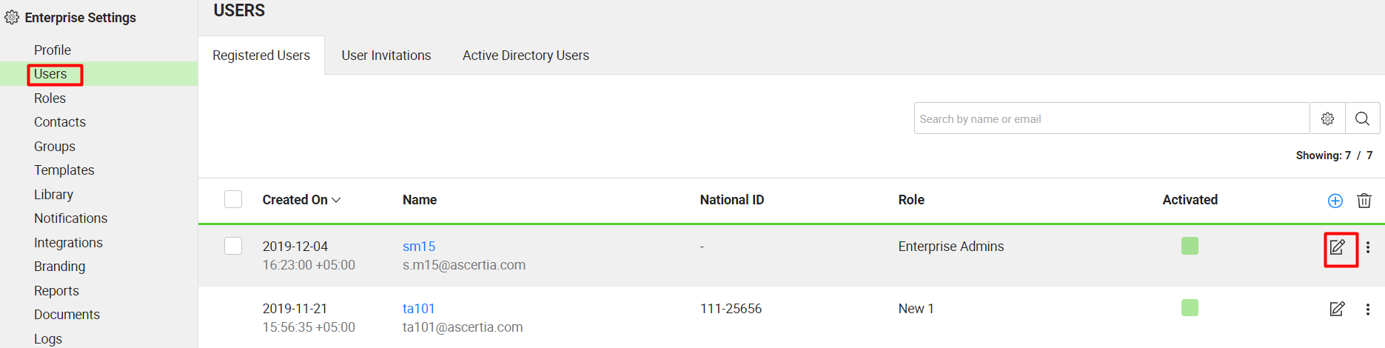Open search settings gear icon

[1327, 118]
